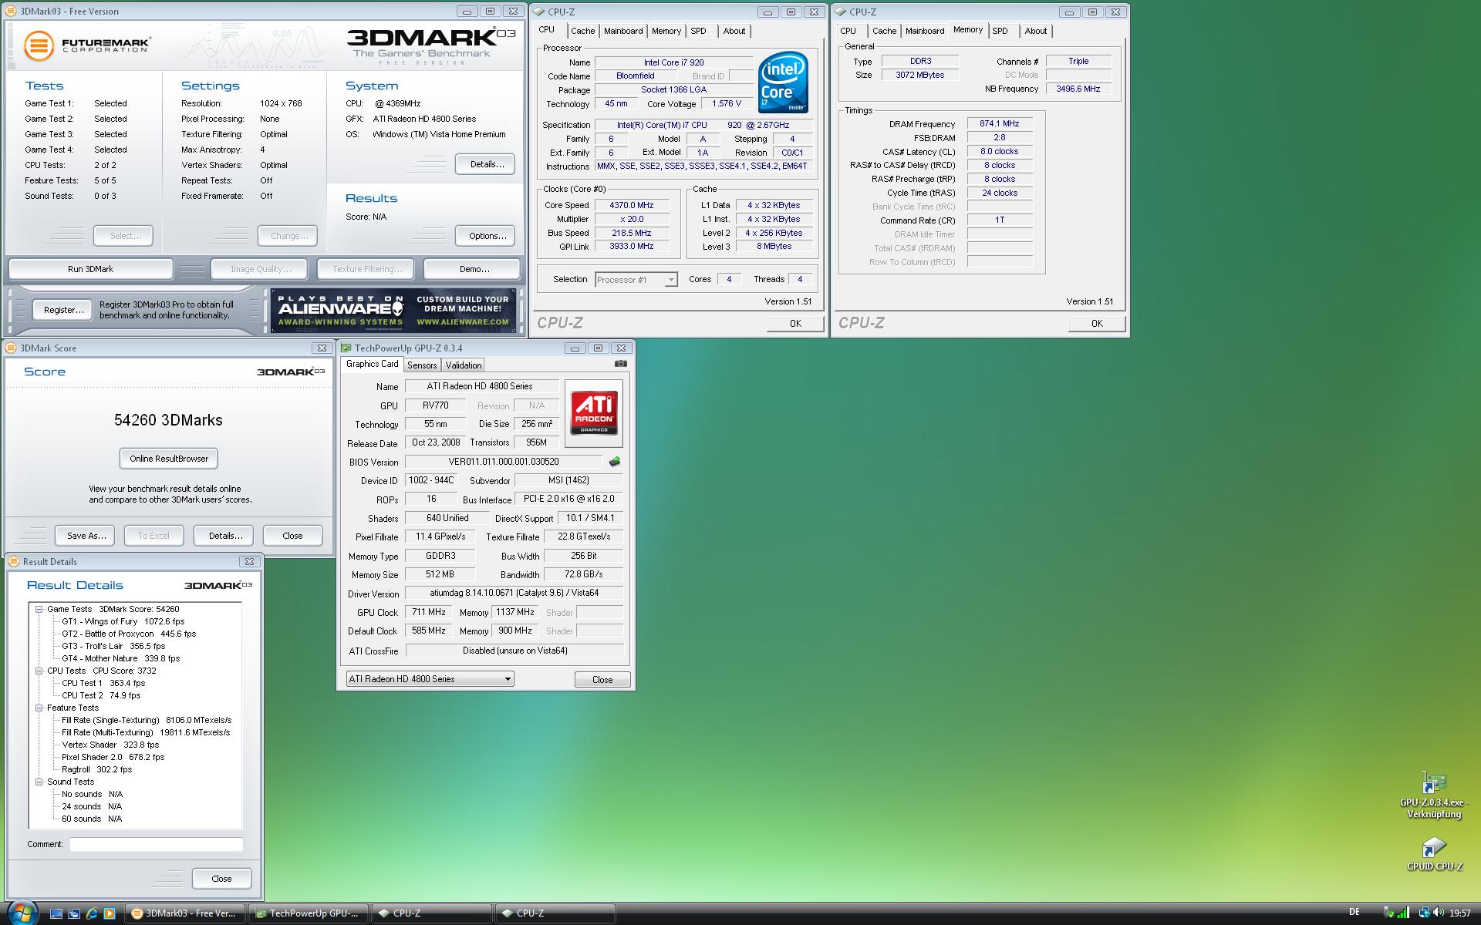Image resolution: width=1481 pixels, height=925 pixels.
Task: Click Save As... in Score window
Action: 85,536
